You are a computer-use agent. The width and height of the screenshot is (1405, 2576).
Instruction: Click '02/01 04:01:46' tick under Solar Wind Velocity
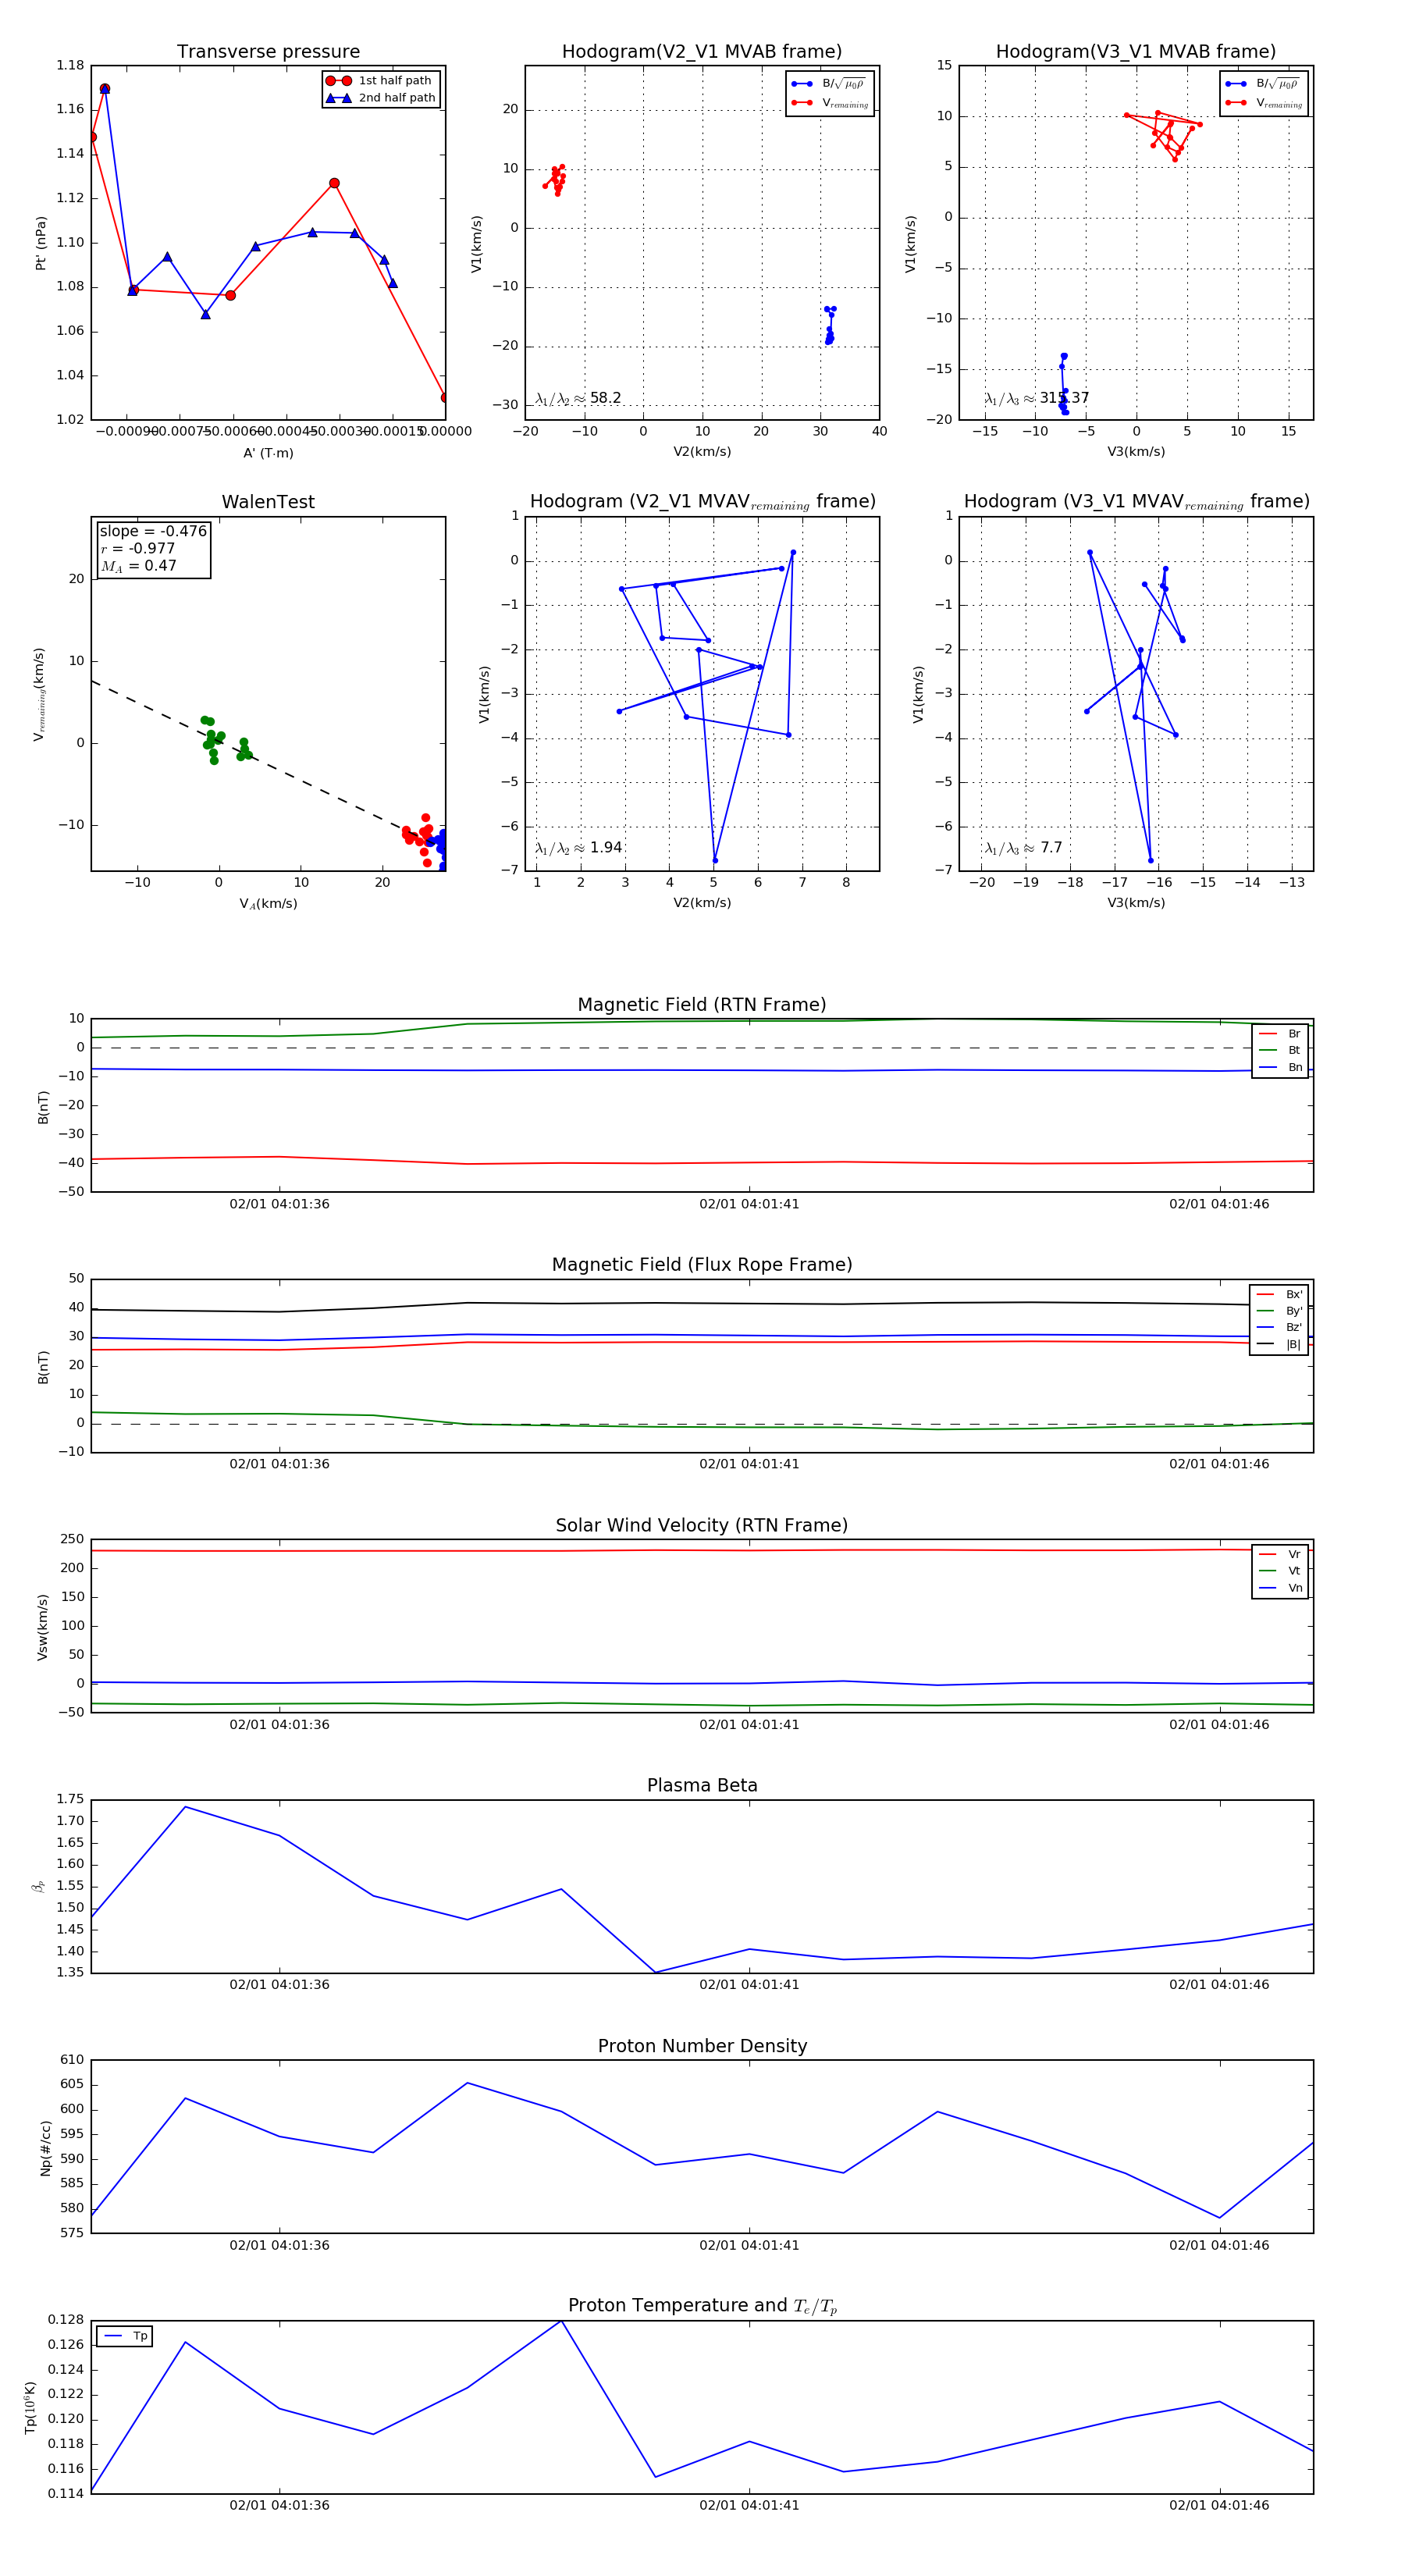coord(1219,1724)
